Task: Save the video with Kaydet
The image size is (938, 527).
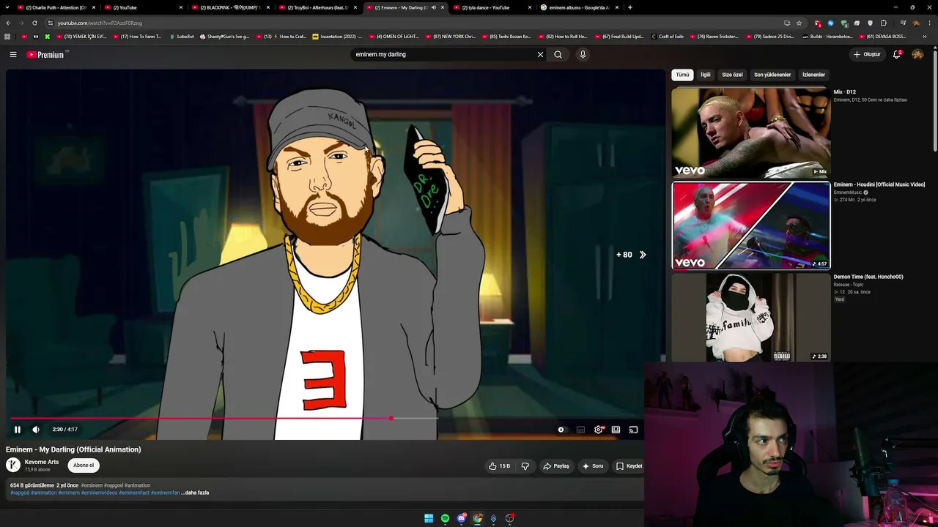Action: (x=629, y=466)
